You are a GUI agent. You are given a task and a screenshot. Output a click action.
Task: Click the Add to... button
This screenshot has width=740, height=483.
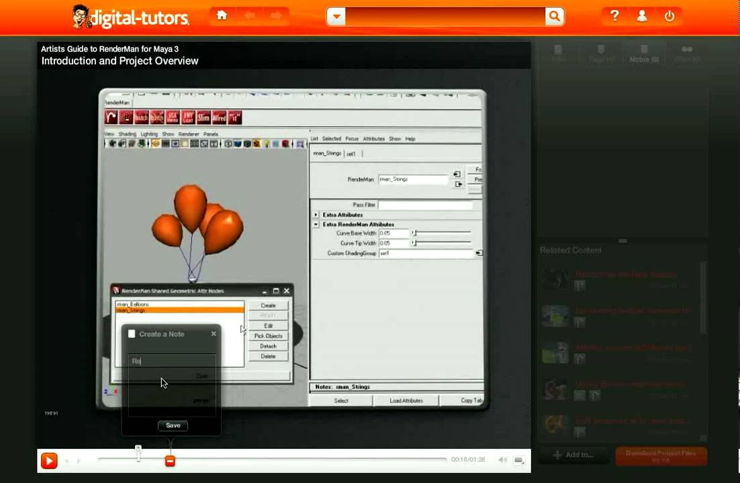[573, 455]
